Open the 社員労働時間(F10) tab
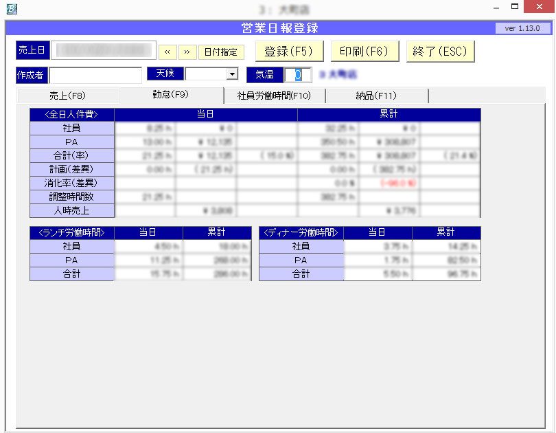Screen dimensions: 556x433 [x=274, y=96]
